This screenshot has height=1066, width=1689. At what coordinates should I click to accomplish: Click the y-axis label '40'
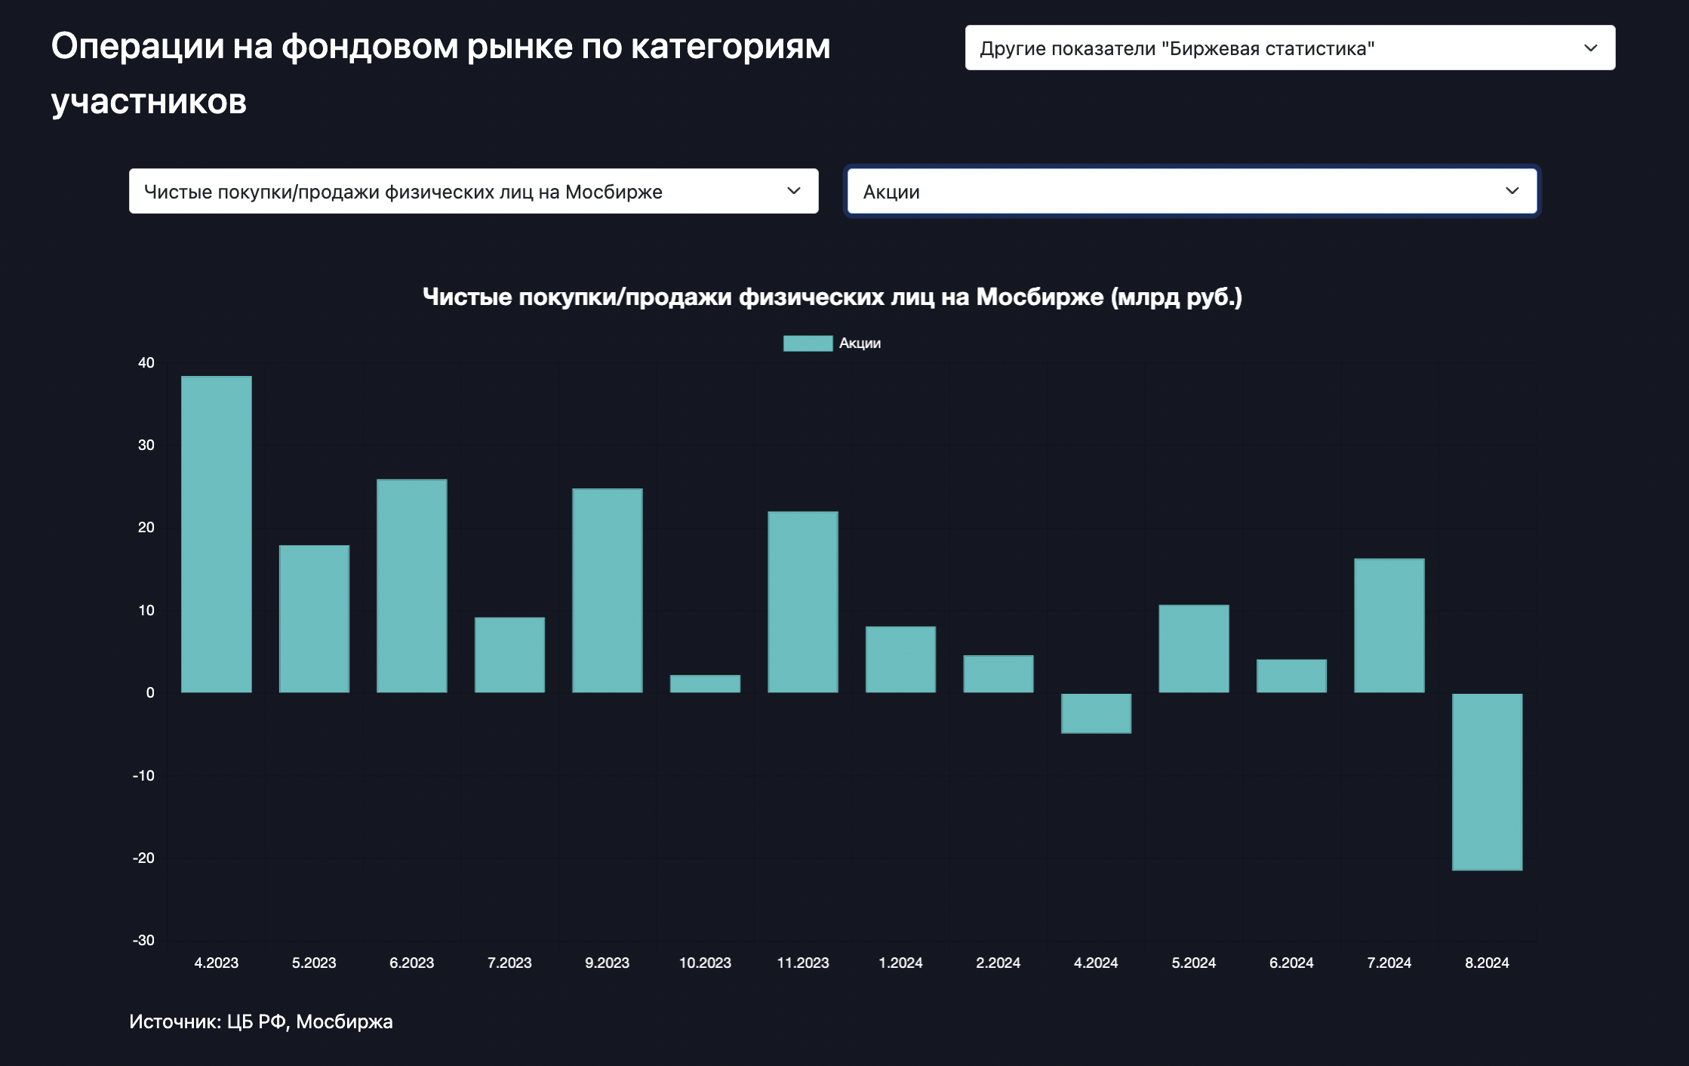pos(146,362)
